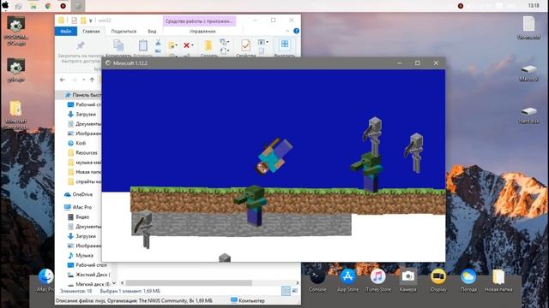Click the Копировать icon in the ribbon
The height and width of the screenshot is (308, 549).
pyautogui.click(x=118, y=45)
